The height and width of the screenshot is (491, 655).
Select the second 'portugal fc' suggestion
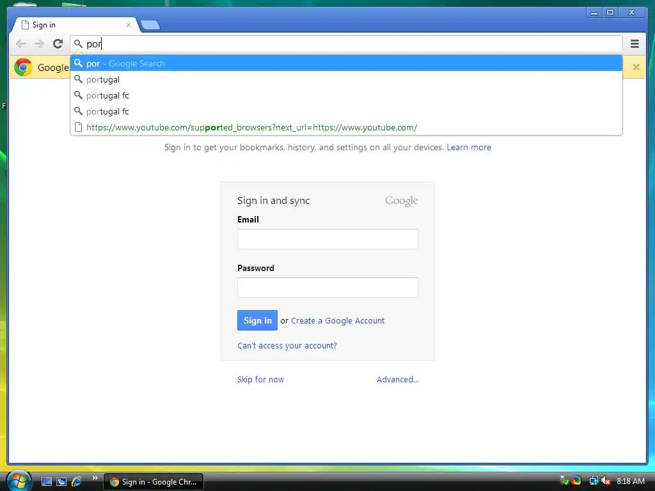coord(346,111)
